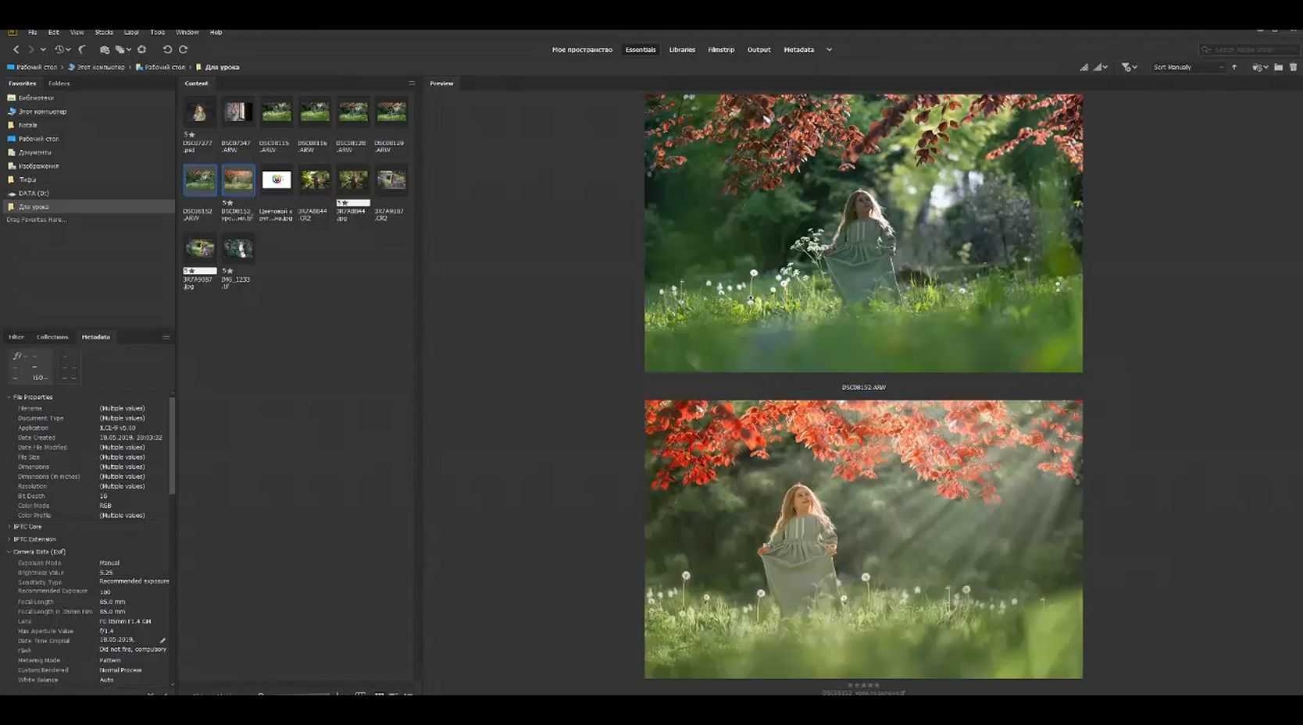
Task: Delete the selected item with trash icon
Action: click(1294, 67)
